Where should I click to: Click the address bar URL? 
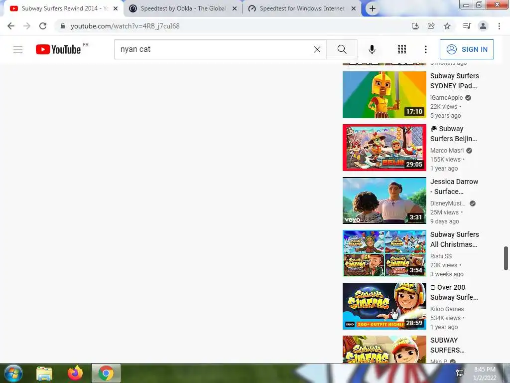[x=125, y=26]
